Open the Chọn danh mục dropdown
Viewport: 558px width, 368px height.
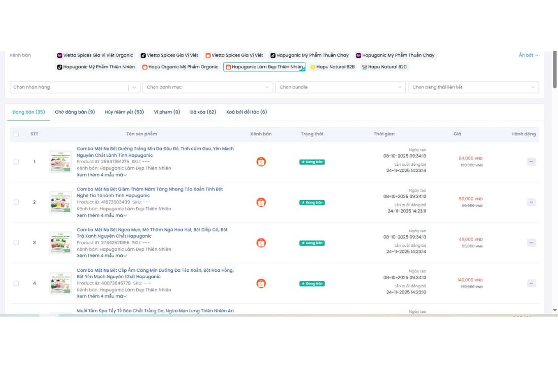tap(208, 87)
